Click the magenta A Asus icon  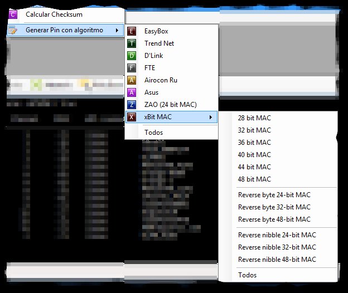coord(132,92)
